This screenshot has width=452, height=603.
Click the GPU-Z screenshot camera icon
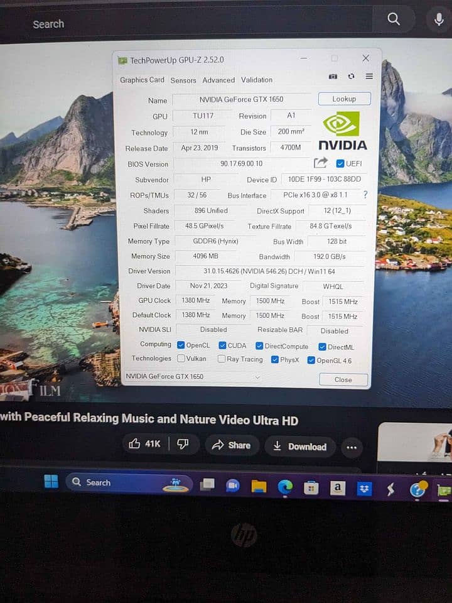pos(333,77)
